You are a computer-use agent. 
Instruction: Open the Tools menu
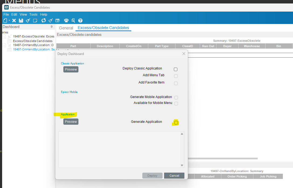pyautogui.click(x=33, y=14)
